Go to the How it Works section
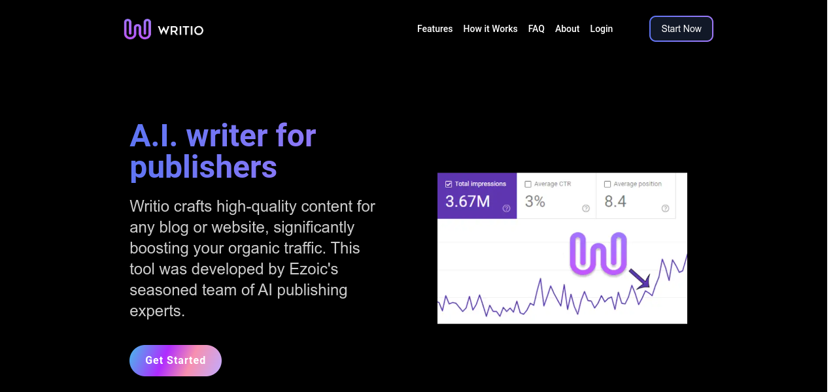The height and width of the screenshot is (392, 837). click(x=490, y=29)
